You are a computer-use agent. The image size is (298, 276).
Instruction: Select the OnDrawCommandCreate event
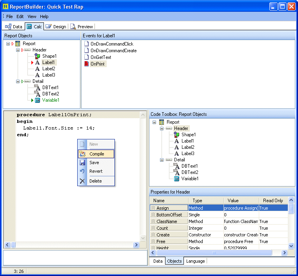pyautogui.click(x=113, y=51)
